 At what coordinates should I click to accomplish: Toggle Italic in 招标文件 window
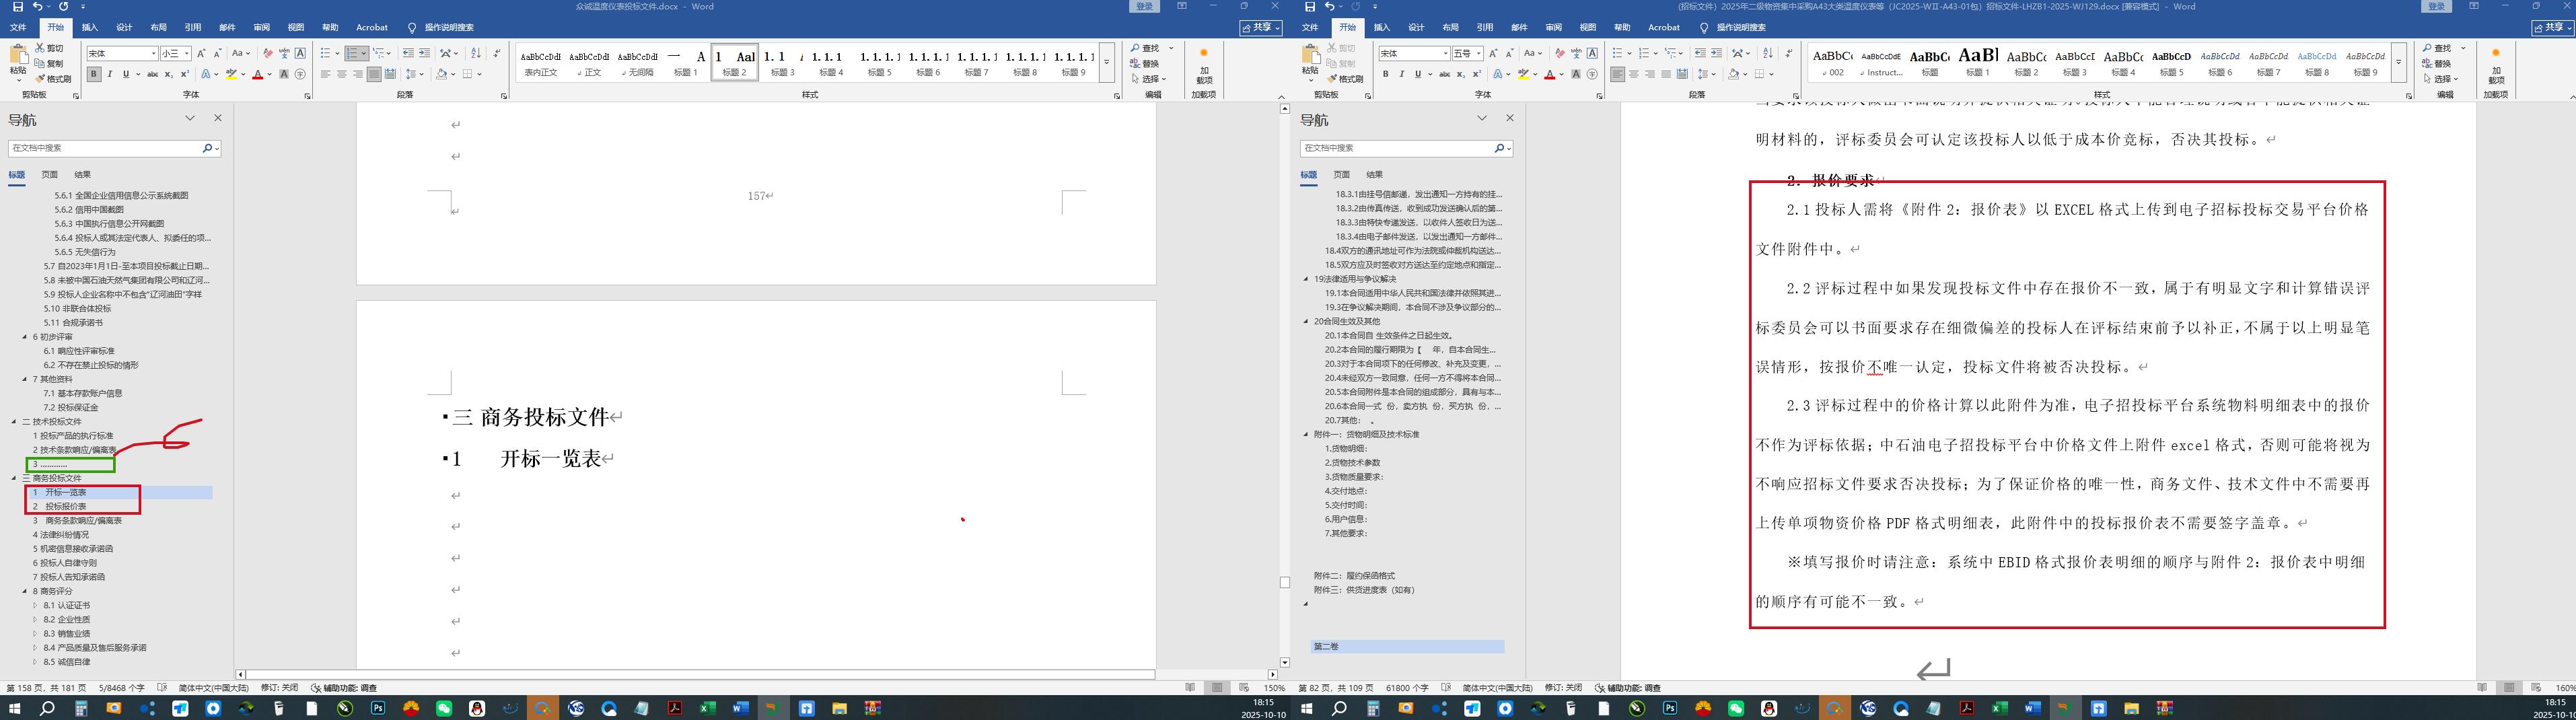click(x=1401, y=74)
